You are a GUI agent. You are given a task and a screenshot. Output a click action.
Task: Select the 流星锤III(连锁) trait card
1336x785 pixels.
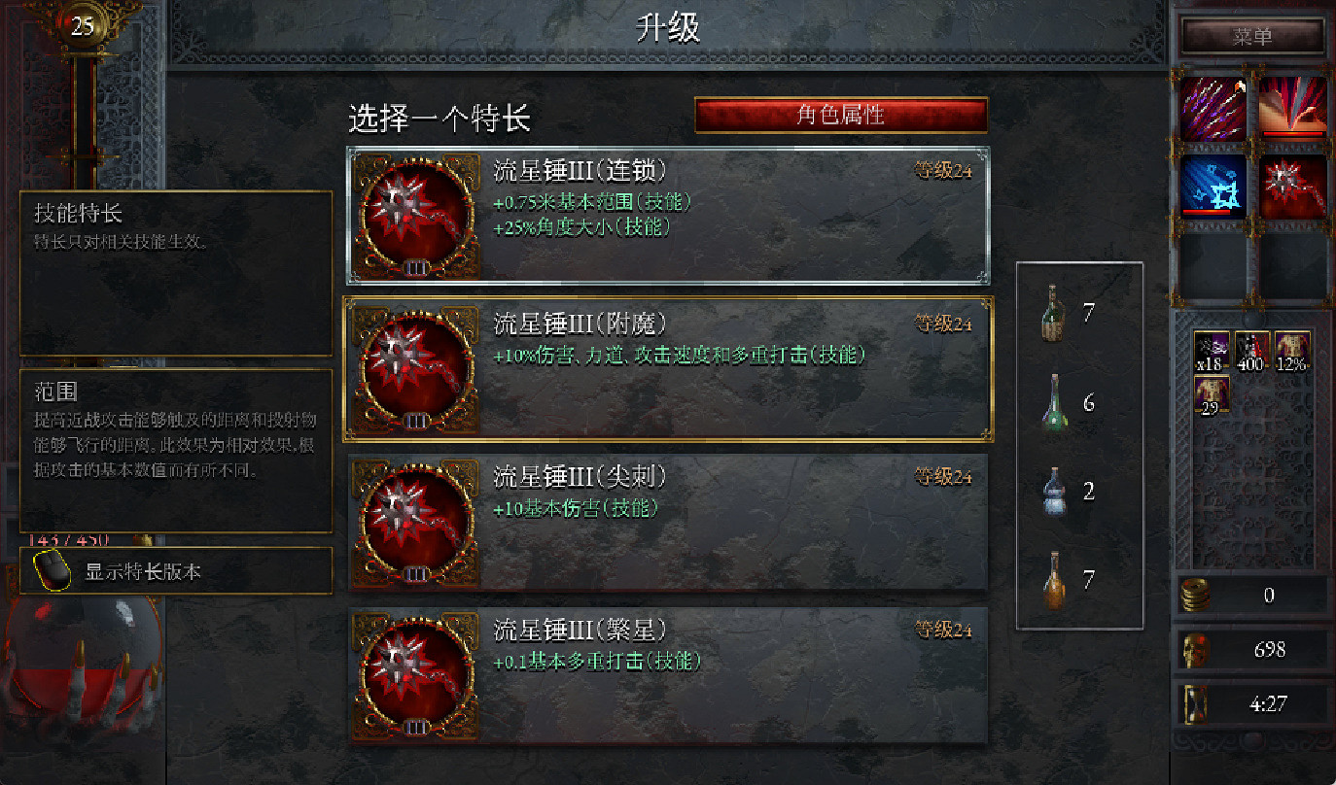pyautogui.click(x=669, y=216)
